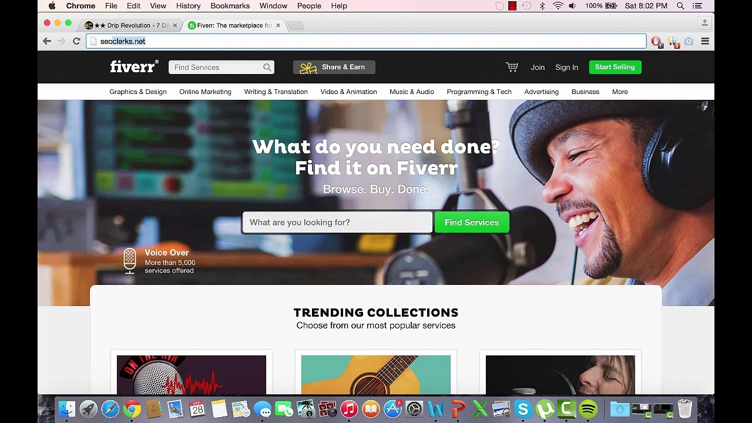Switch to the Drip Revolution tab
Screen dimensions: 752x423
coord(130,25)
